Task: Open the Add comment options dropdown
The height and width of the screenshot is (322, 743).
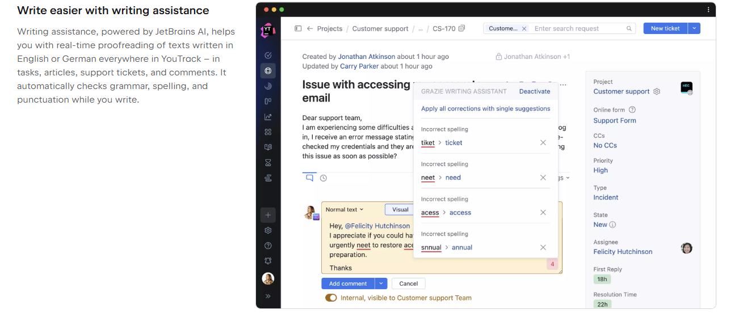Action: 381,283
